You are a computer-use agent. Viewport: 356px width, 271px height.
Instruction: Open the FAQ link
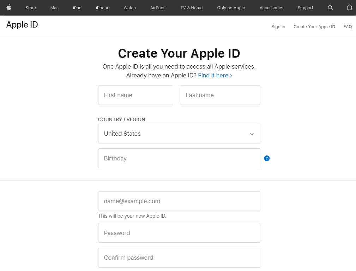[x=348, y=26]
